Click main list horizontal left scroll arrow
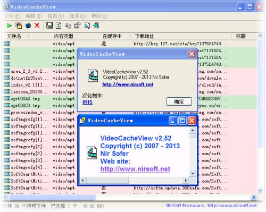The height and width of the screenshot is (212, 266). pos(6,197)
